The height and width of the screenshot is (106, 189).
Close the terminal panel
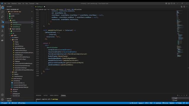coord(187,95)
